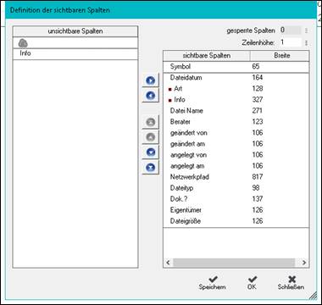Screen dimensions: 322x305
Task: Select the cloud icon row in unsichtbare Spalten
Action: (75, 43)
